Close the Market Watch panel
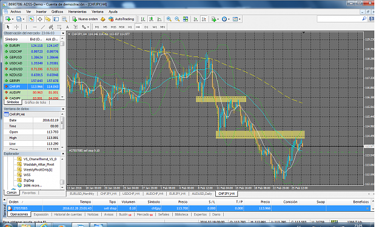The image size is (379, 227). [63, 33]
